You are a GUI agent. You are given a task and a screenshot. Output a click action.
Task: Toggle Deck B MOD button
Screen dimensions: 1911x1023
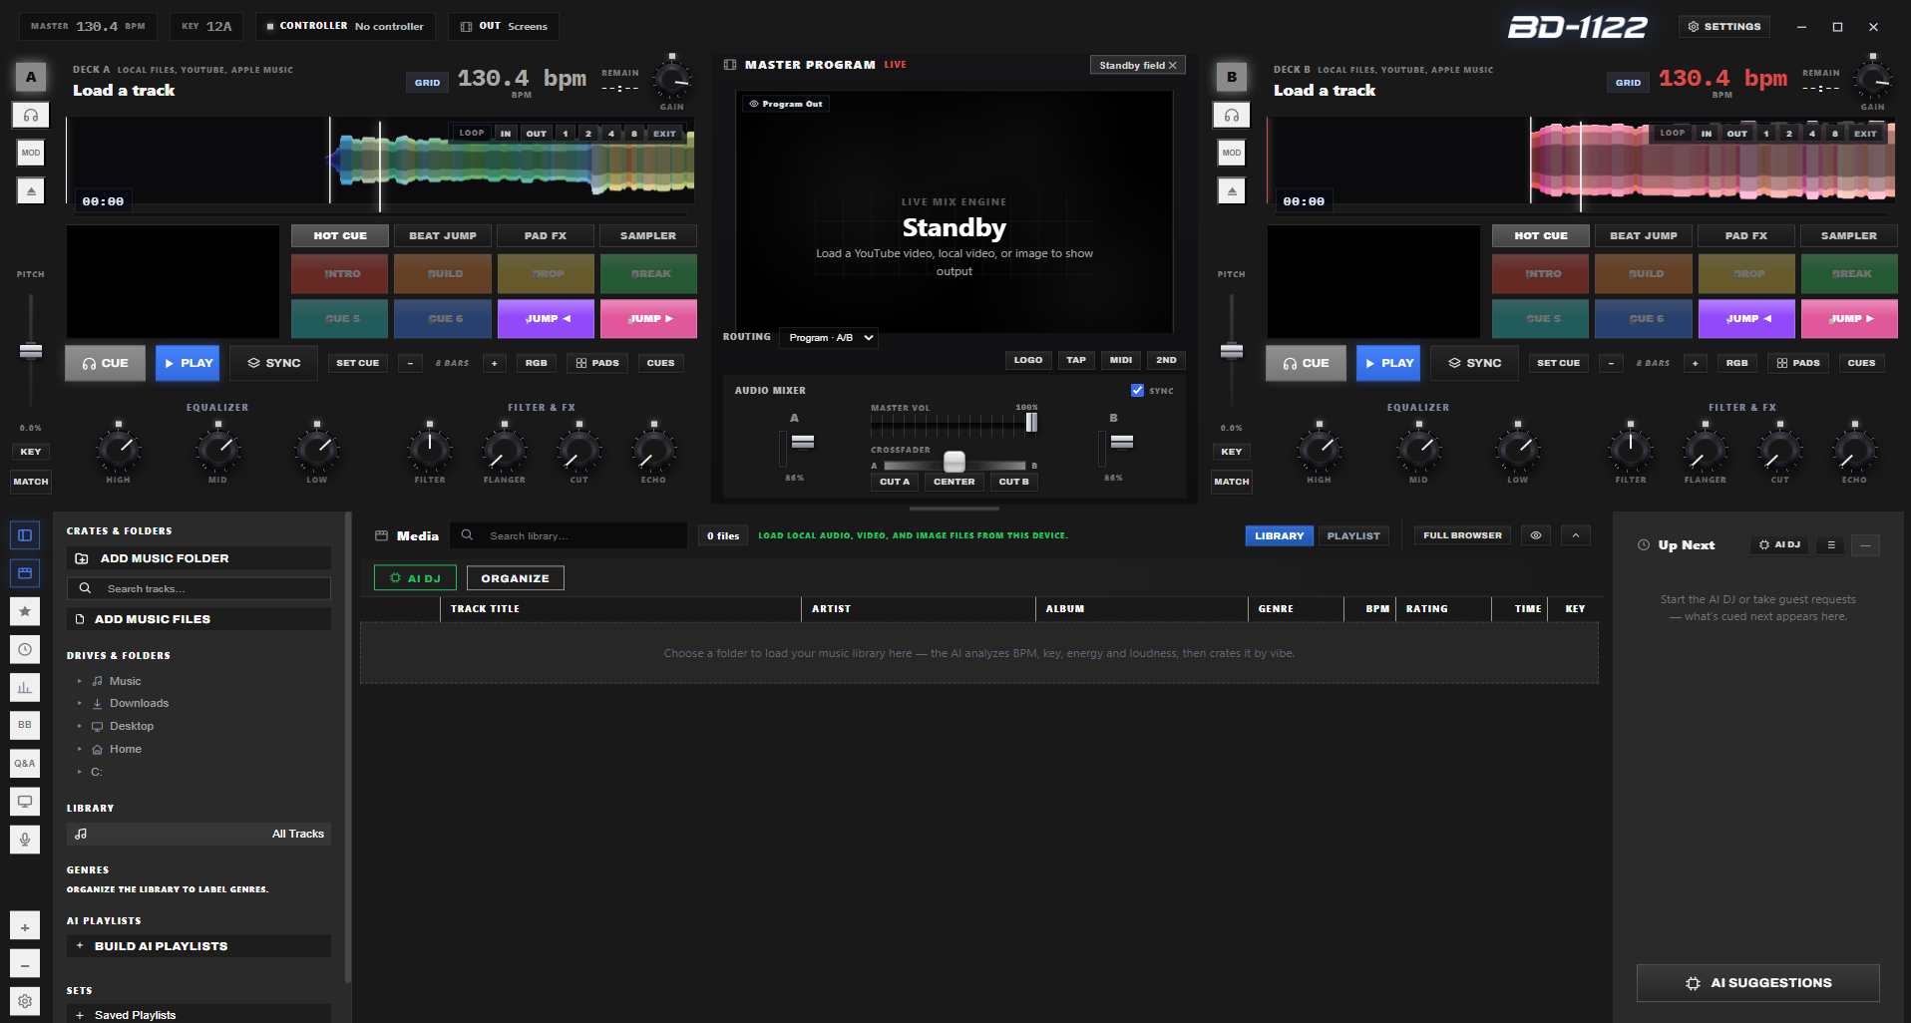(1232, 153)
